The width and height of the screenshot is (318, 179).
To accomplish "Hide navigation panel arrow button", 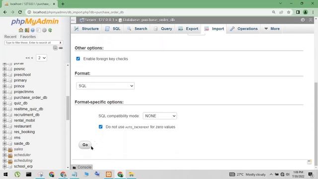I will (73, 20).
